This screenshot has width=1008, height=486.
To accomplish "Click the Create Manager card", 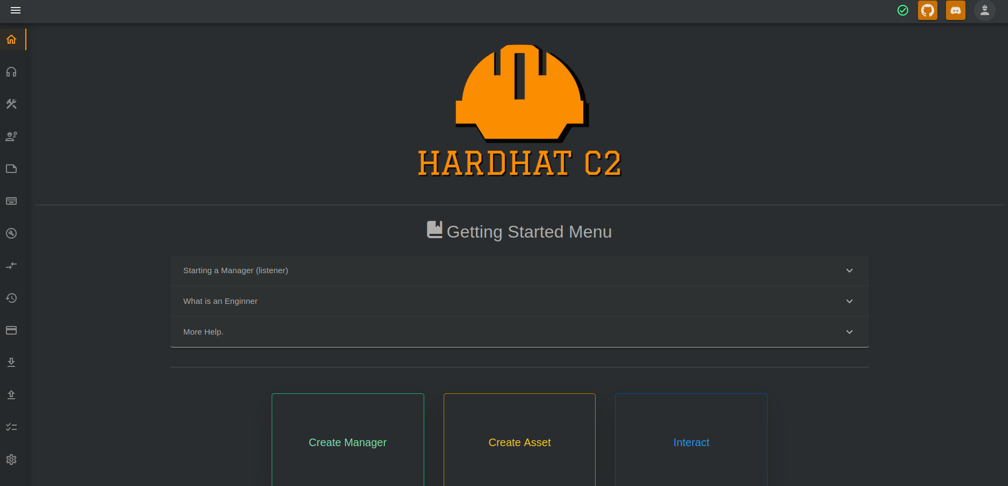I will point(348,442).
